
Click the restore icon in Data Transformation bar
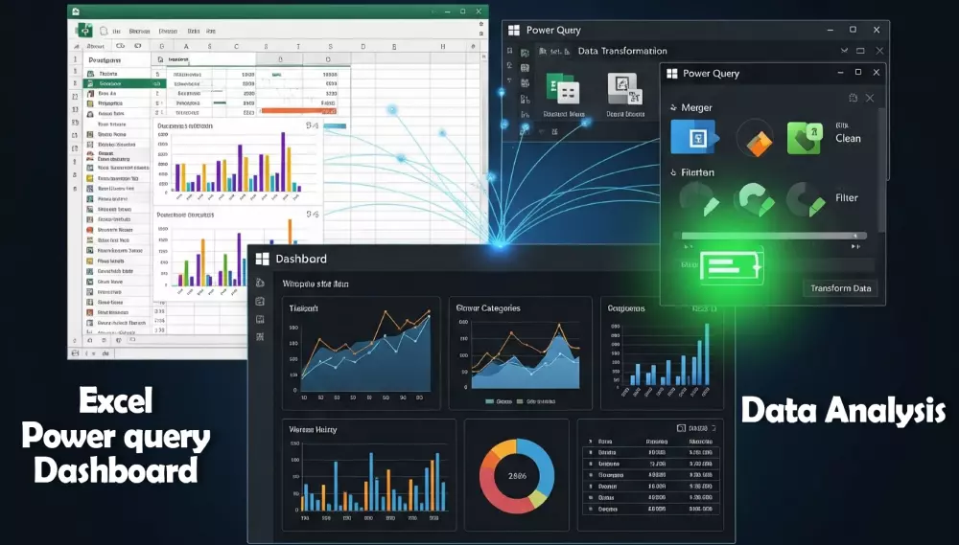pyautogui.click(x=860, y=51)
